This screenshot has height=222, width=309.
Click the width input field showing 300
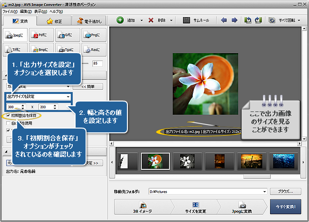[14, 107]
